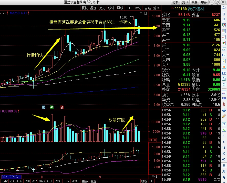Viewport: 227px width, 183px height.
Task: Click the diamond icon above the chart
Action: [x=141, y=13]
